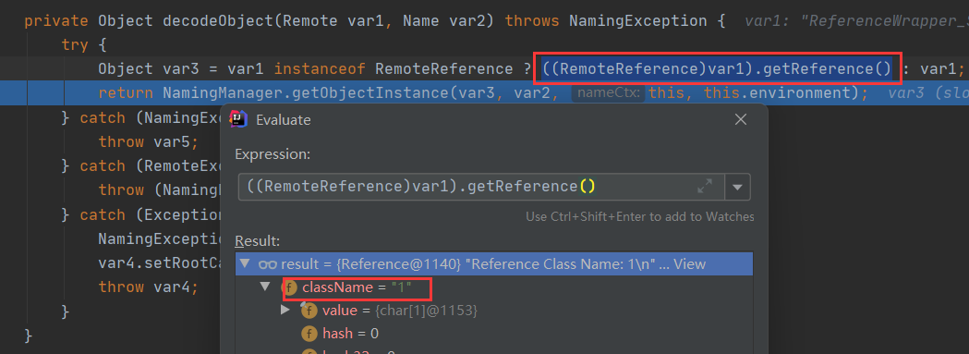Collapse the className field node

[266, 287]
